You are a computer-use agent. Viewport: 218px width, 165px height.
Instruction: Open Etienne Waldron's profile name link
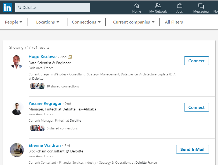pos(45,145)
